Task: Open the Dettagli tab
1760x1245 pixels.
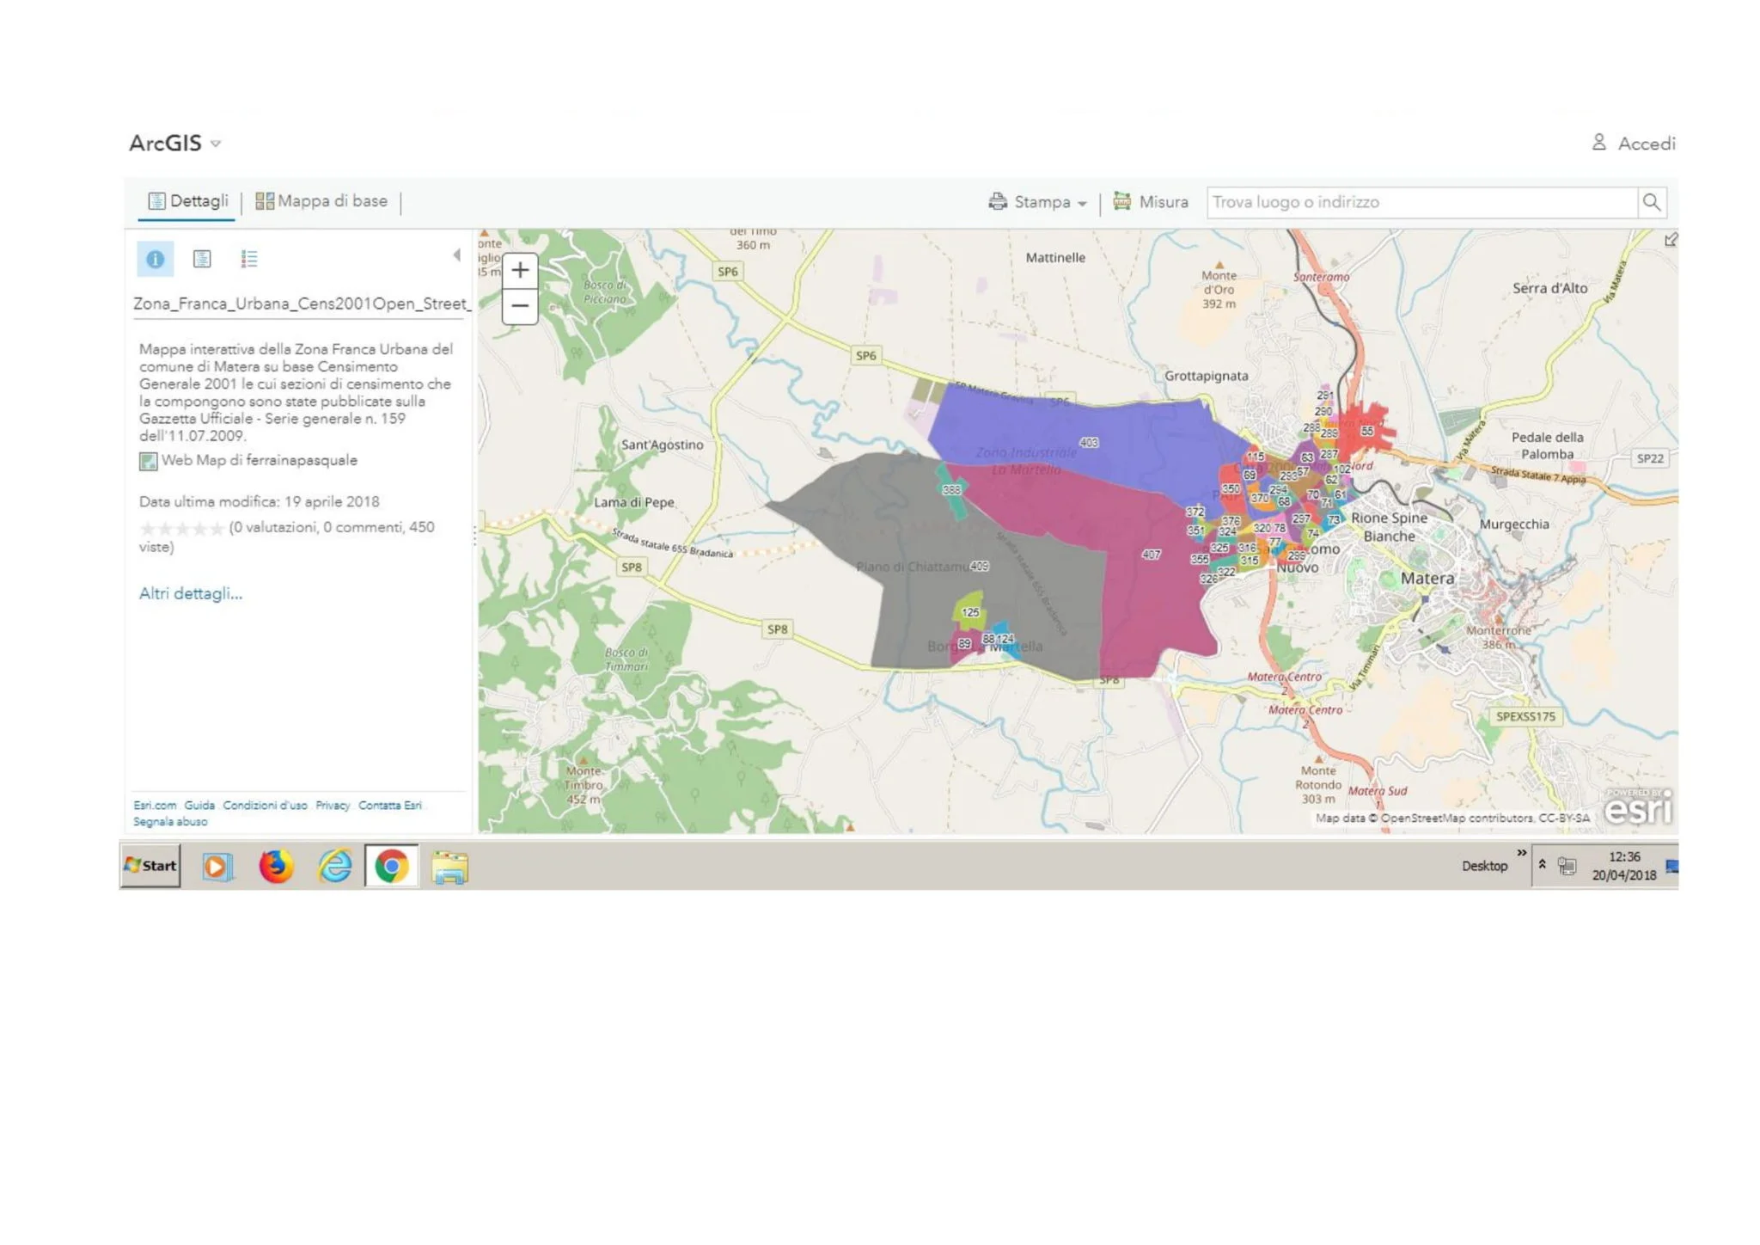Action: [x=188, y=201]
